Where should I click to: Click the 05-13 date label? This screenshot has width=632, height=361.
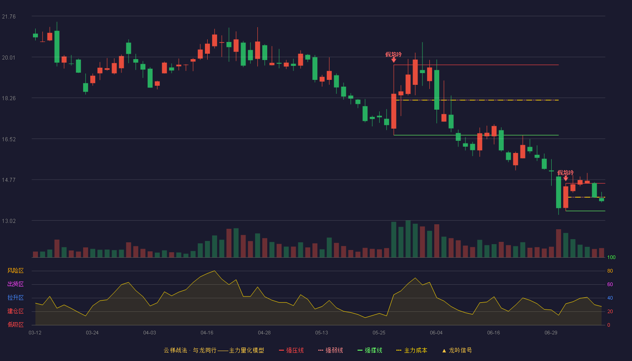tap(321, 333)
